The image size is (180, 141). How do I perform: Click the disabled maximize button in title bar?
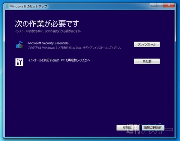[x=160, y=5]
